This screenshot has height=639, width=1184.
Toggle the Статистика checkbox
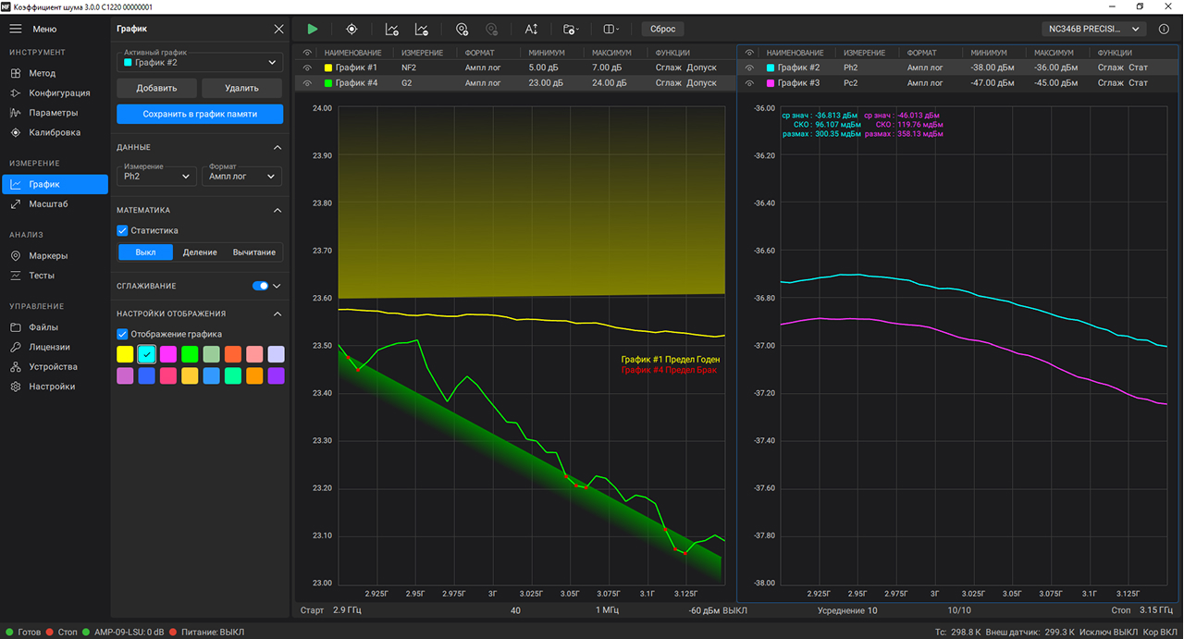pyautogui.click(x=122, y=230)
